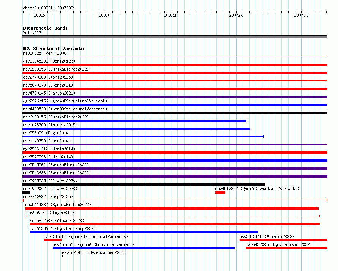Screen dimensions: 338x271
Task: Open nsv5979007 (Almarri2020) label
Action: pos(50,189)
